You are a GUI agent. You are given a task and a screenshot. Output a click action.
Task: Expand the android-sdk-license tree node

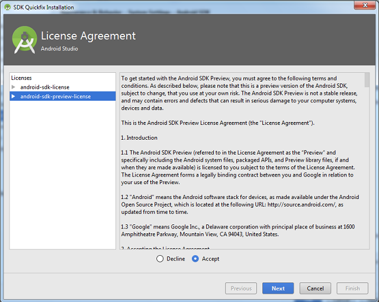point(14,87)
